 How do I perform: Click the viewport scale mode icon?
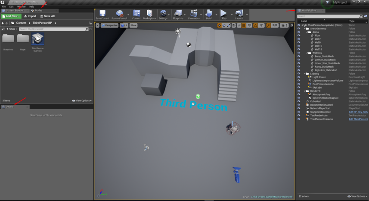pyautogui.click(x=228, y=25)
